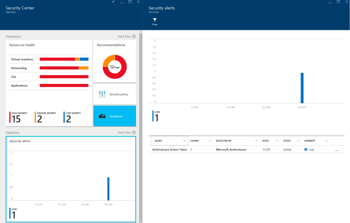Click the Low Severity 2 counter
The height and width of the screenshot is (223, 350).
tap(72, 117)
